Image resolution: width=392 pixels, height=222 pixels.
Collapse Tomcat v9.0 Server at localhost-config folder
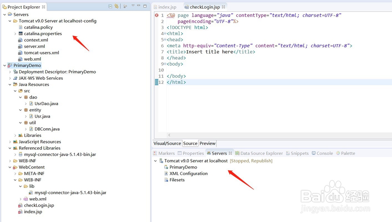pos(10,21)
